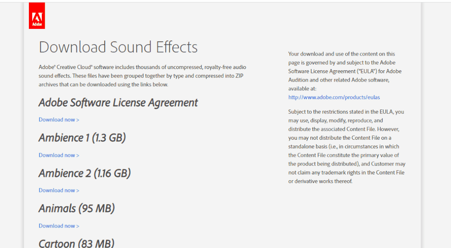Click the Cartoon (83 MB) heading

click(x=76, y=243)
